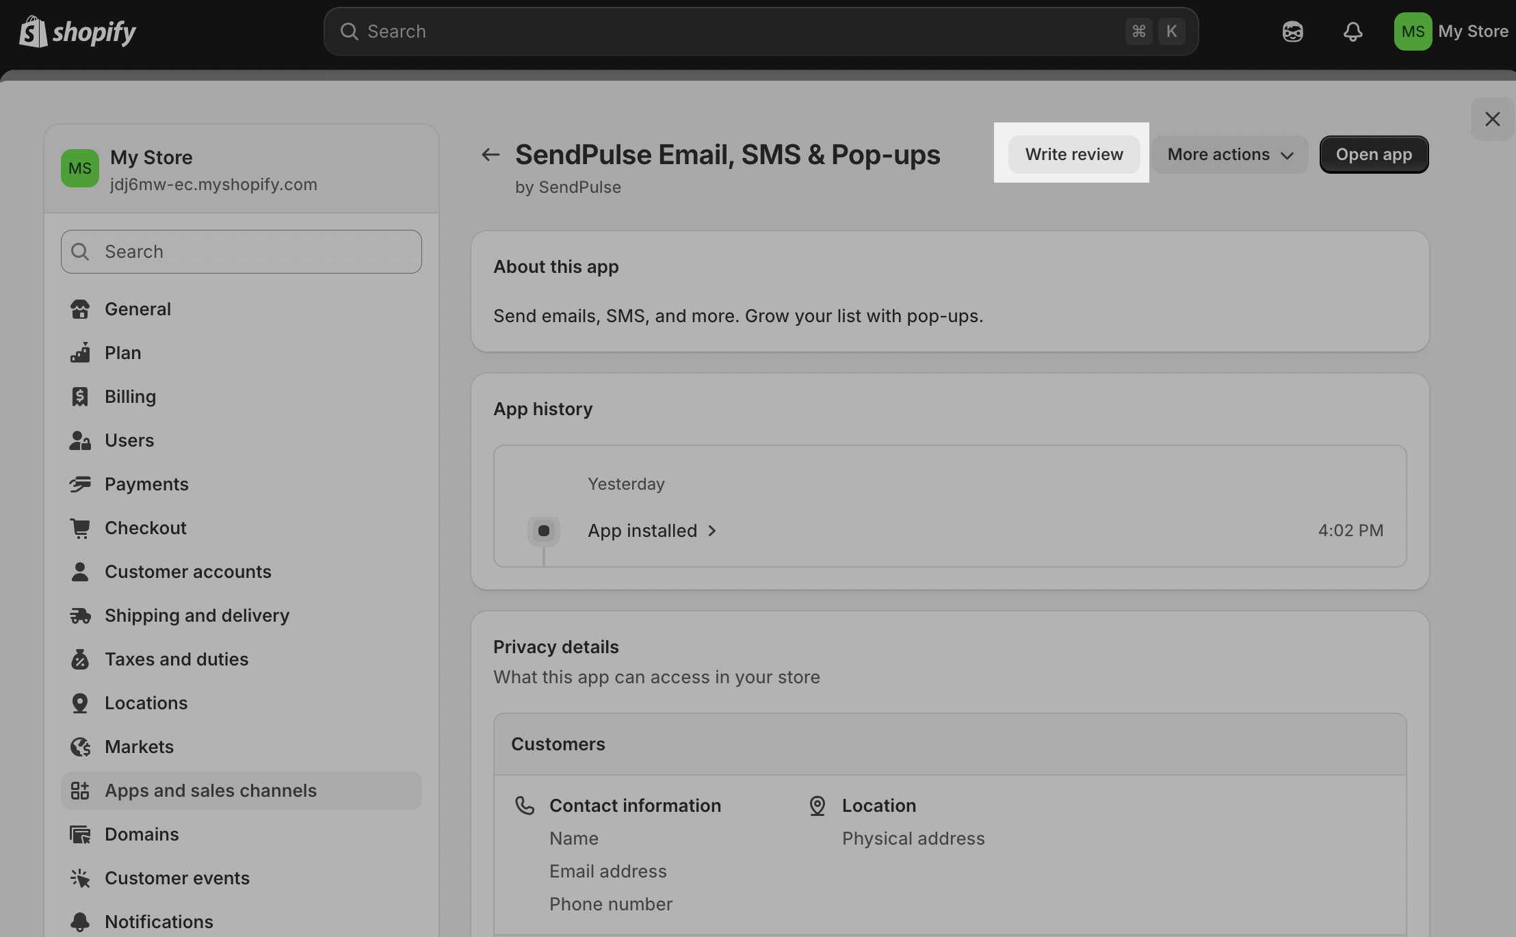Click the Customer events icon

point(80,878)
